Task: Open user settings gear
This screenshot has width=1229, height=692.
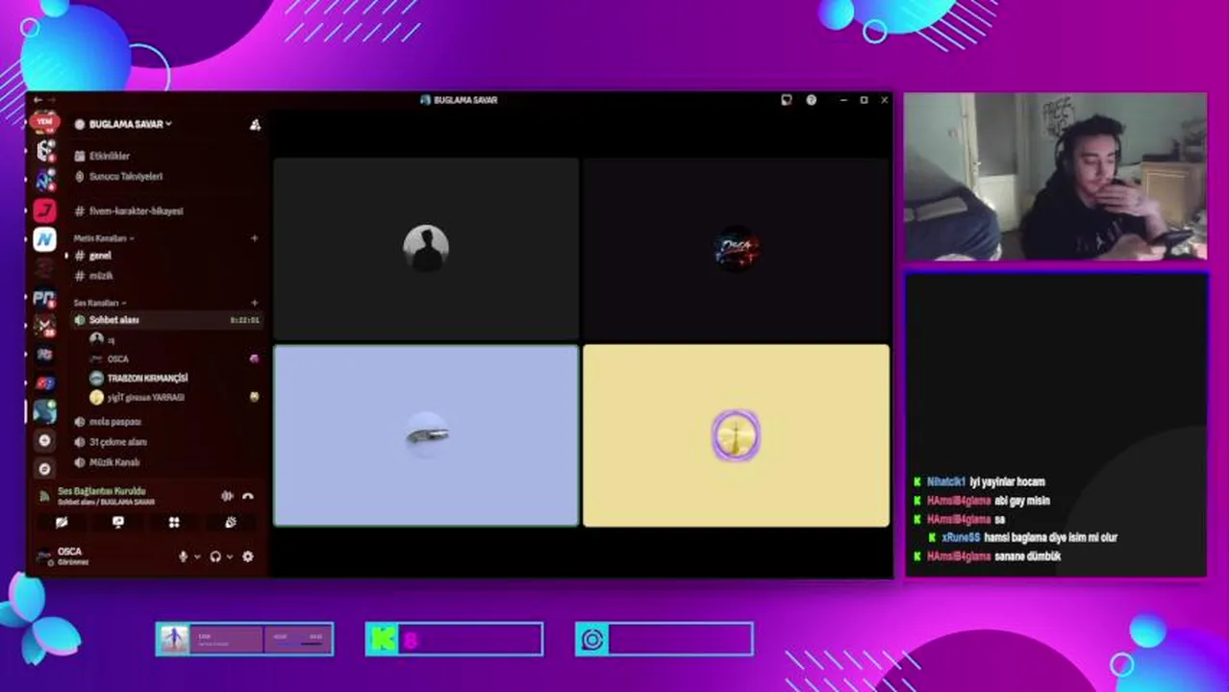Action: [248, 556]
